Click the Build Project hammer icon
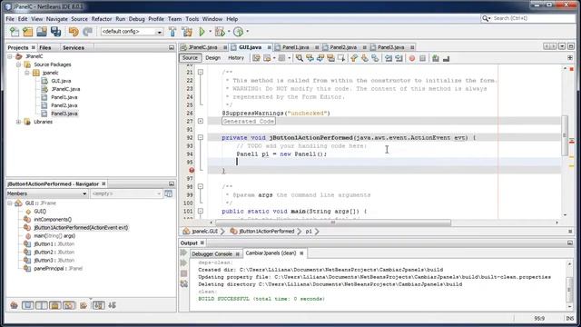The image size is (581, 327). coord(172,32)
